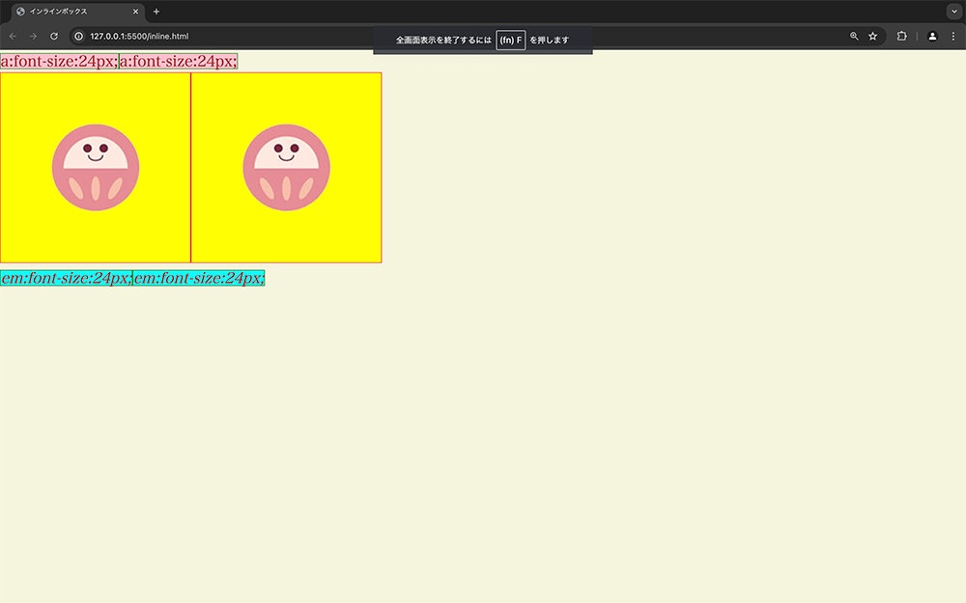Click the browser back arrow
The height and width of the screenshot is (603, 966).
click(x=13, y=37)
